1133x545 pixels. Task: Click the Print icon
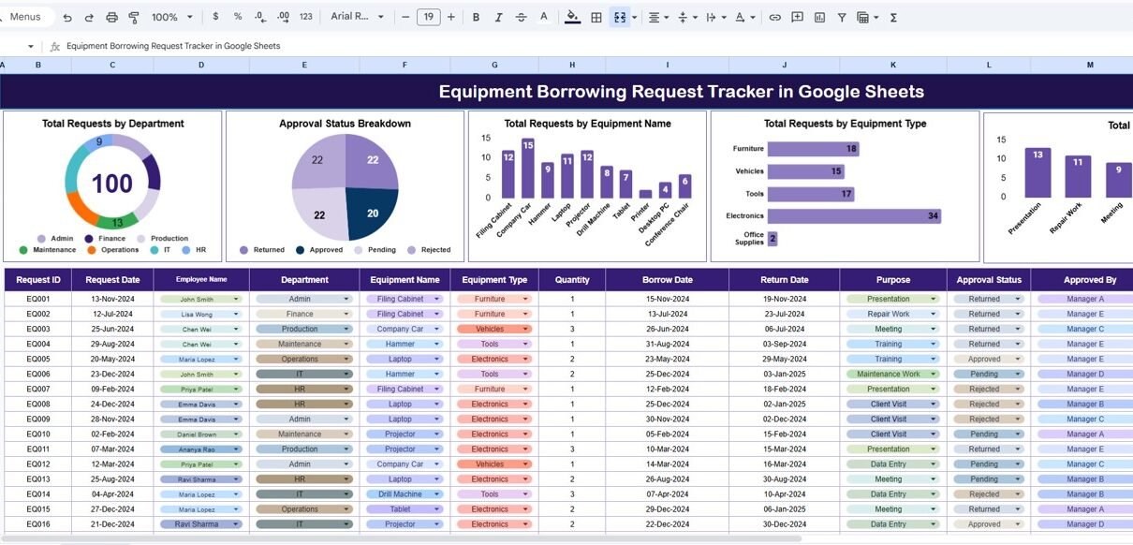tap(111, 17)
